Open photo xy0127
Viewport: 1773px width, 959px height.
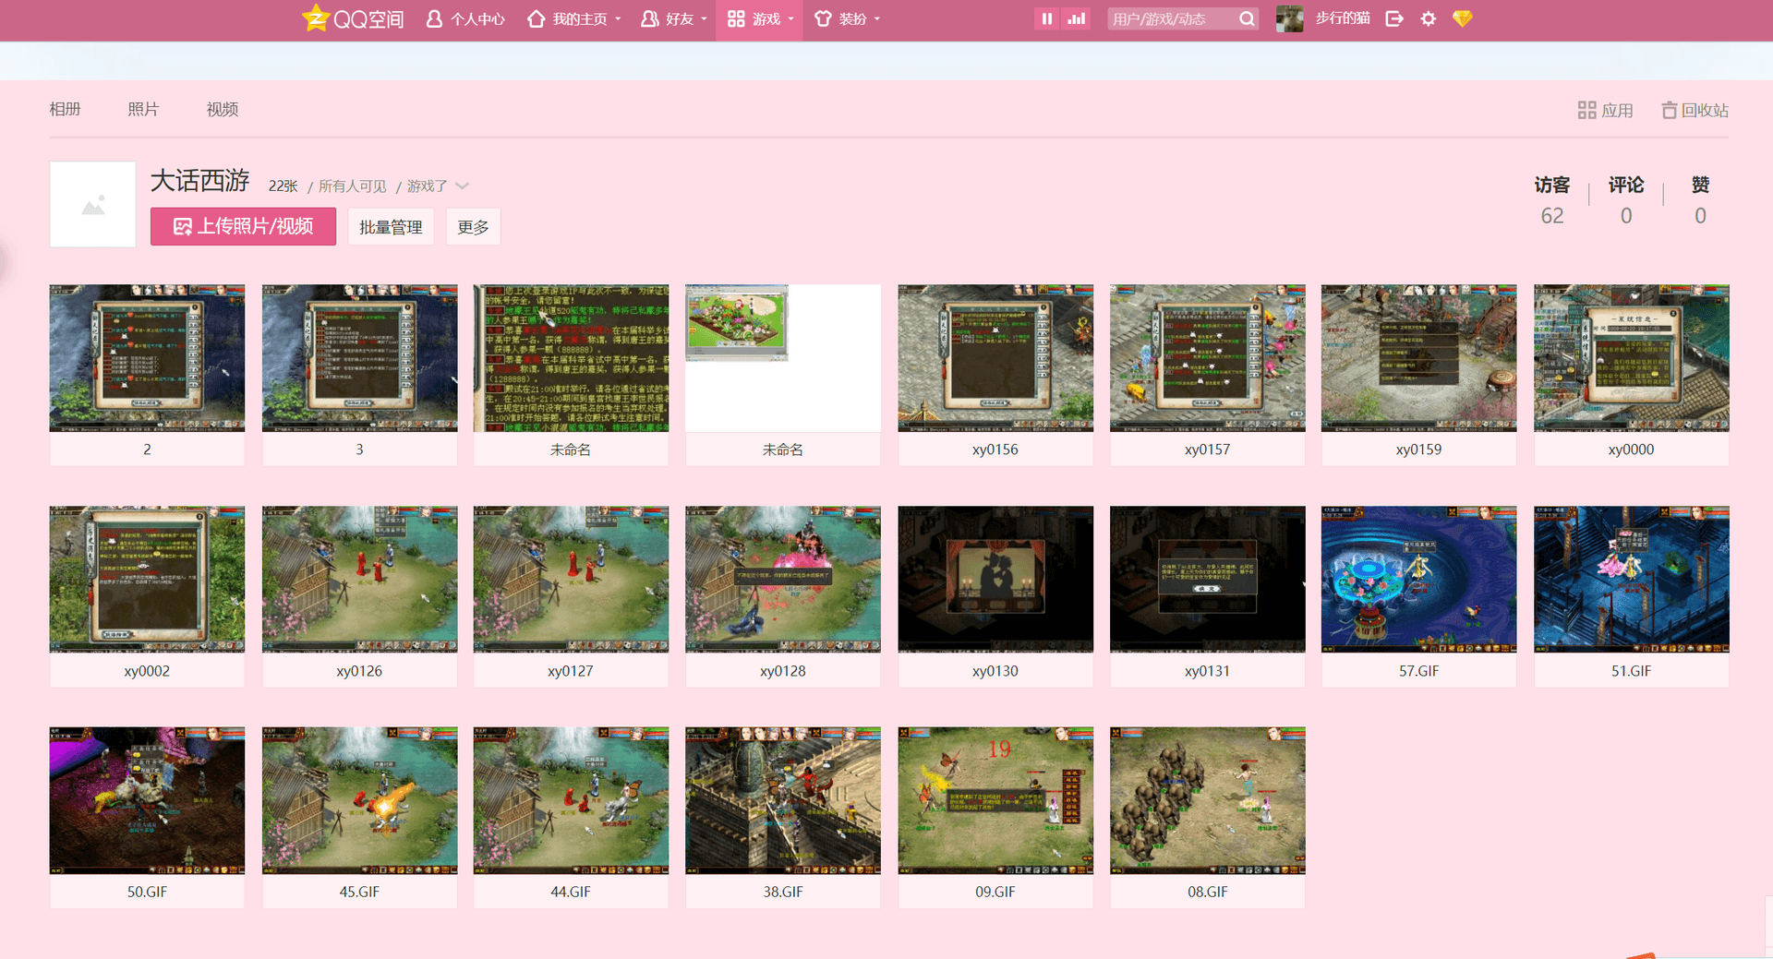[571, 579]
